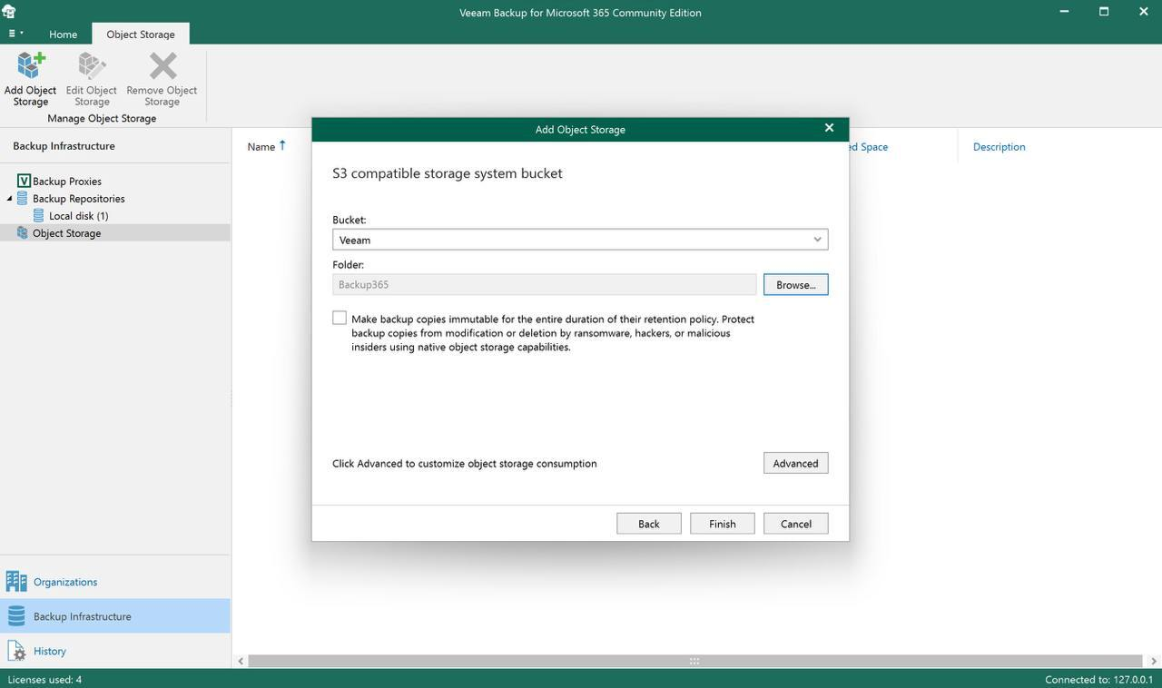Viewport: 1162px width, 688px height.
Task: Open the Backup Infrastructure view icon
Action: tap(16, 616)
